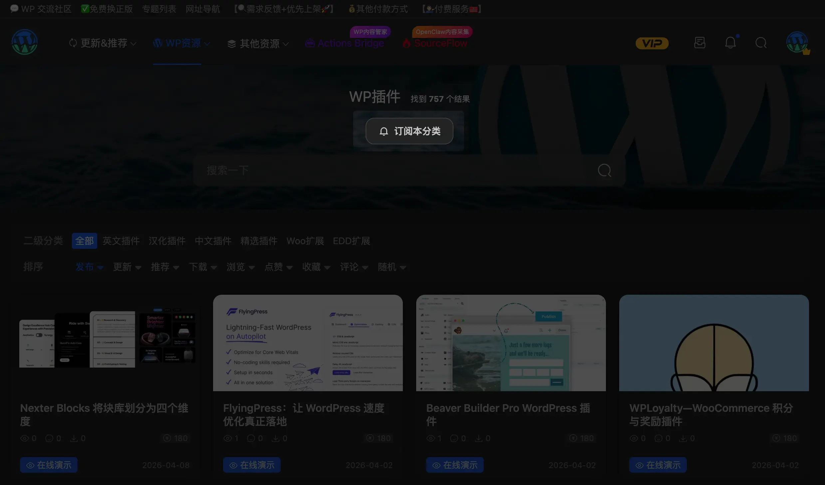Image resolution: width=825 pixels, height=485 pixels.
Task: Expand the WP资源 menu
Action: point(181,43)
